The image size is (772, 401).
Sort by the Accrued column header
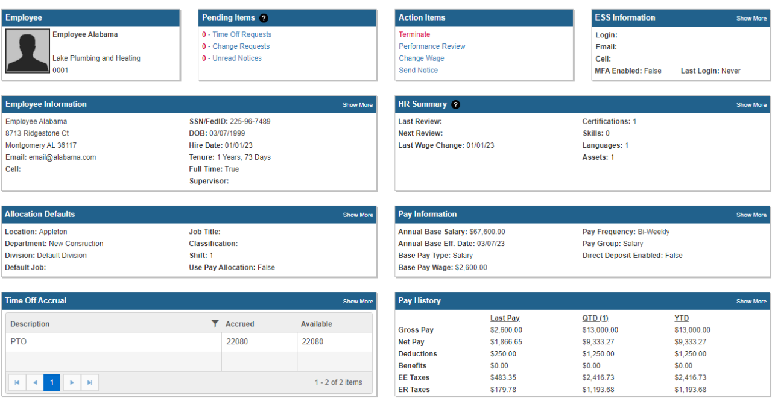click(x=239, y=324)
